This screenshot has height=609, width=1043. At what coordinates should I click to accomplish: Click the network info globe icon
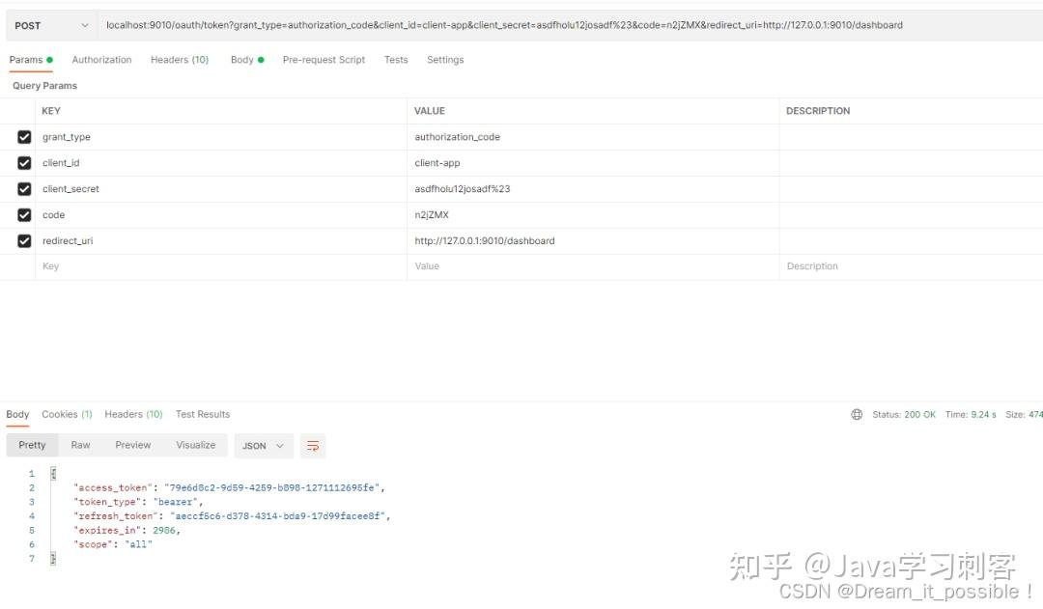point(857,413)
